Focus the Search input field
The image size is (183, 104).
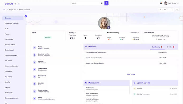(85, 3)
